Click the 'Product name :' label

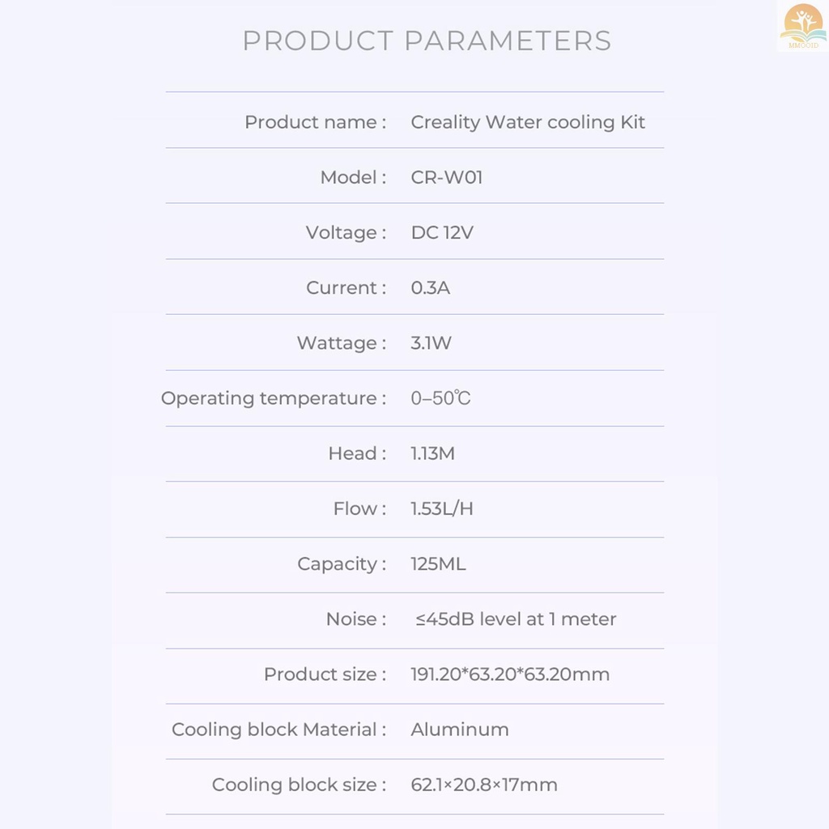tap(315, 122)
